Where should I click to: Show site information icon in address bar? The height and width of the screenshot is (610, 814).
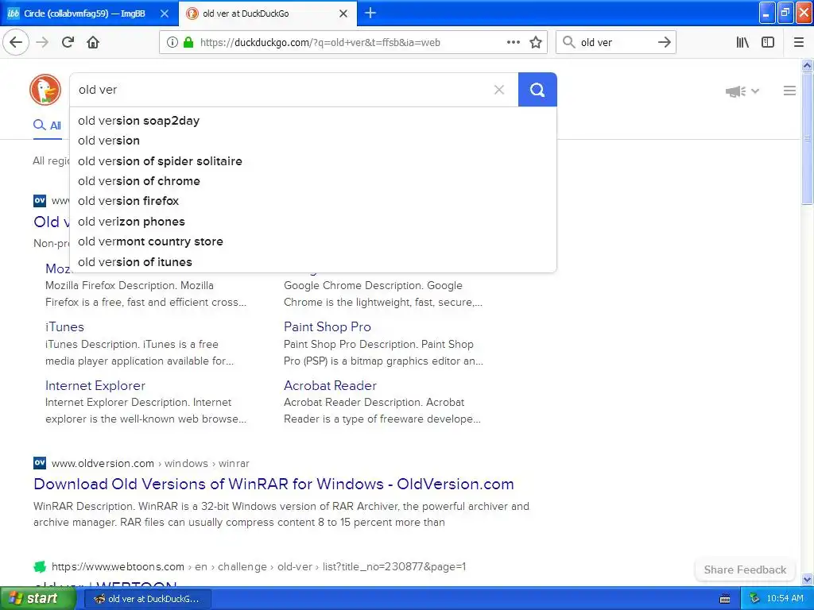[x=172, y=43]
